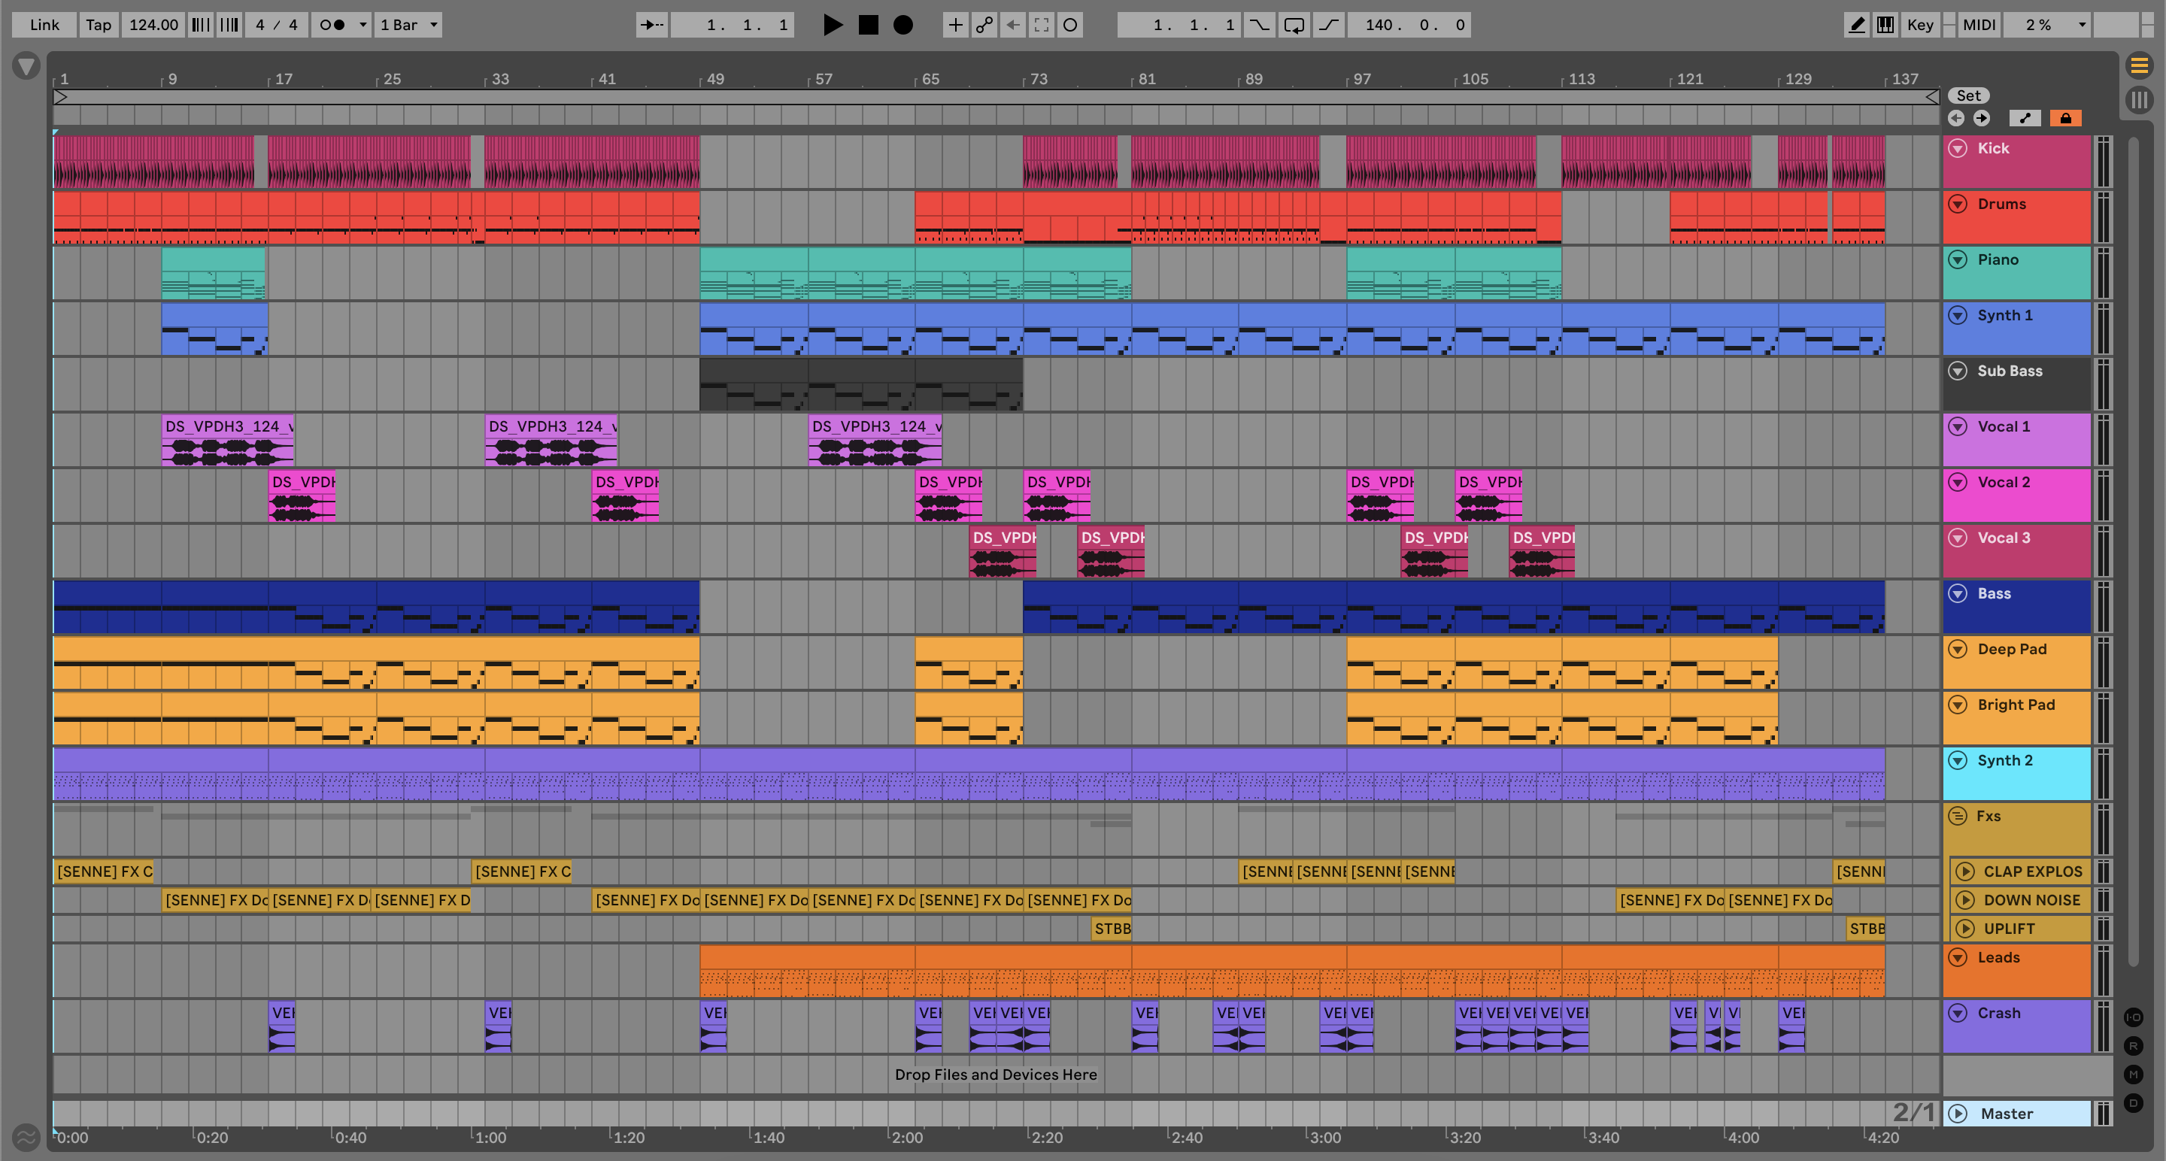Screen dimensions: 2166x1161
Task: Open the 1 Bar quantization dropdown
Action: coord(408,24)
